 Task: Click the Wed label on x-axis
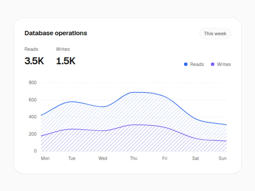(103, 158)
